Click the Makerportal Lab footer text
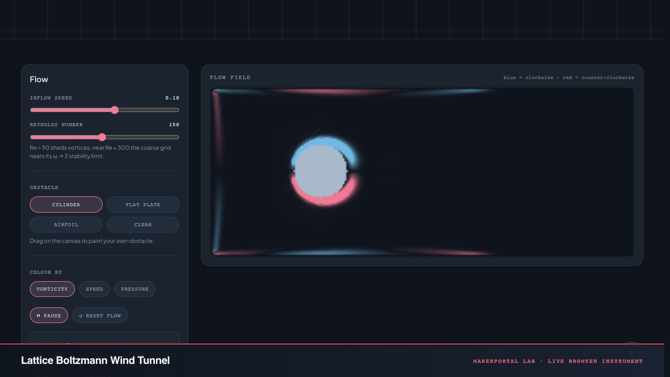 click(x=558, y=361)
